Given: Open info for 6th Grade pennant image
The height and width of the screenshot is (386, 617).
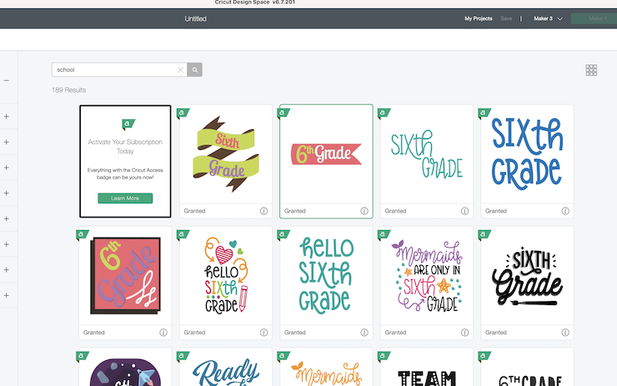Looking at the screenshot, I should click(x=364, y=211).
